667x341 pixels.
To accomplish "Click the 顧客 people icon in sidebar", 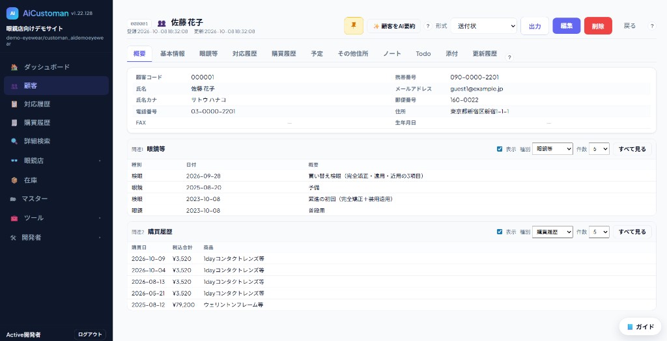I will (14, 86).
